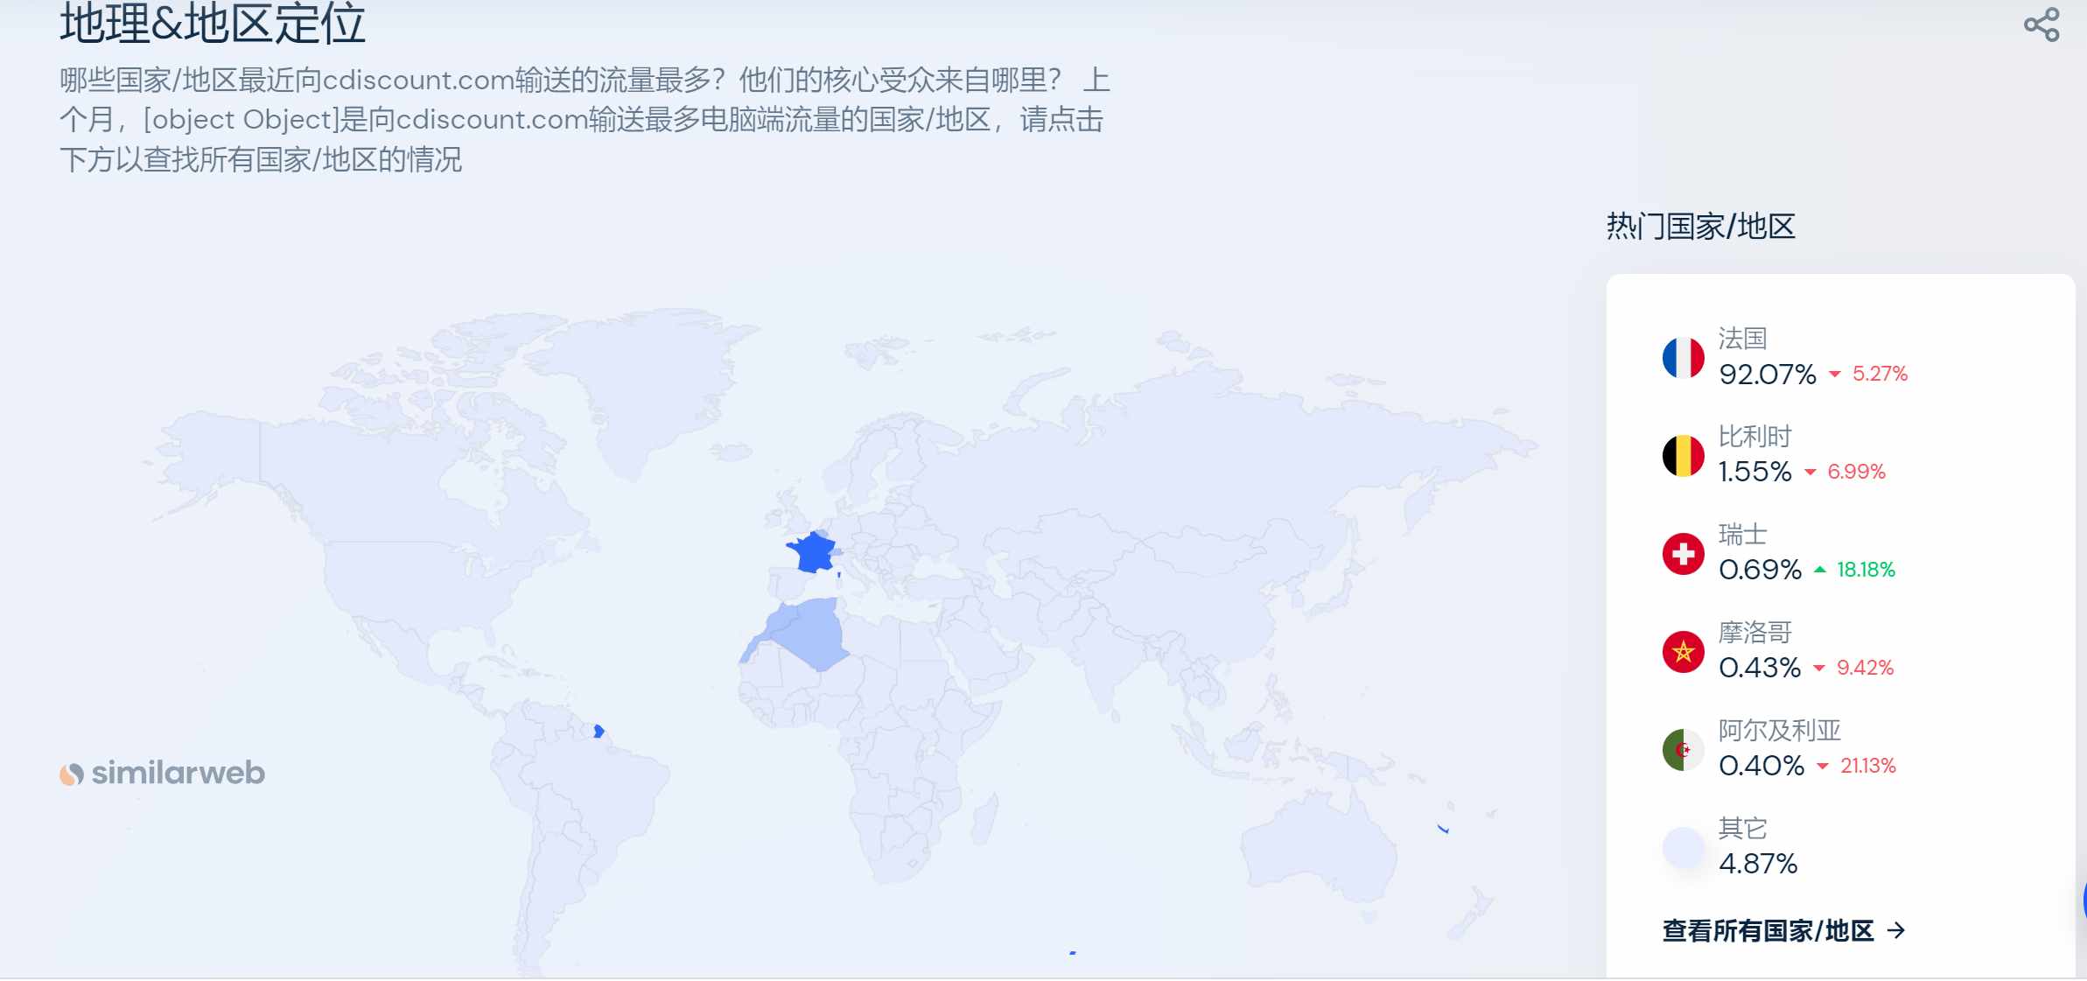Click the 瑞士 country name
2087x981 pixels.
[x=1742, y=535]
